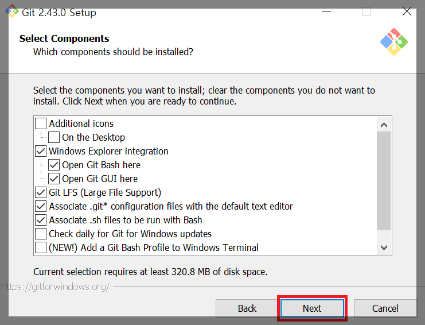The height and width of the screenshot is (325, 425).
Task: Toggle the Open Git Bash here checkbox
Action: coord(54,165)
